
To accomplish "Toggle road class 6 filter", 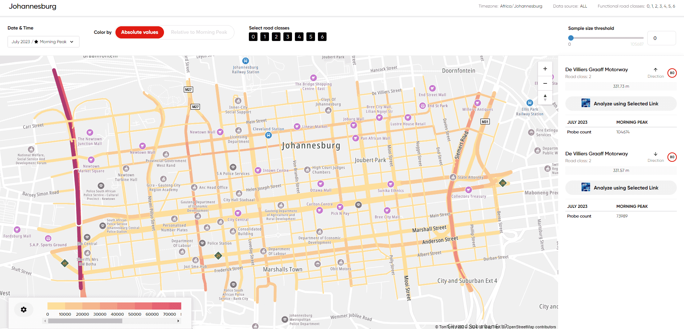I will pos(322,37).
